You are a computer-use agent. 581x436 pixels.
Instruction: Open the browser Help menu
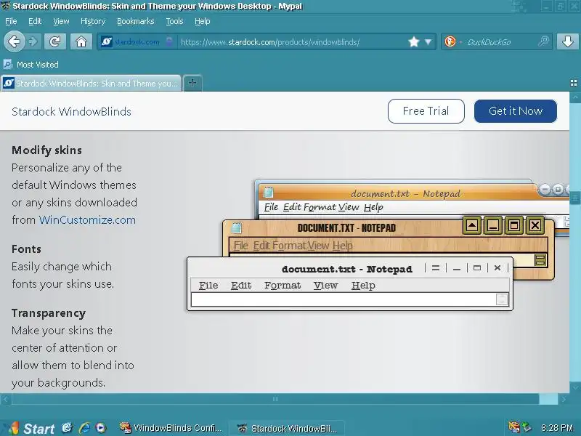coord(203,22)
